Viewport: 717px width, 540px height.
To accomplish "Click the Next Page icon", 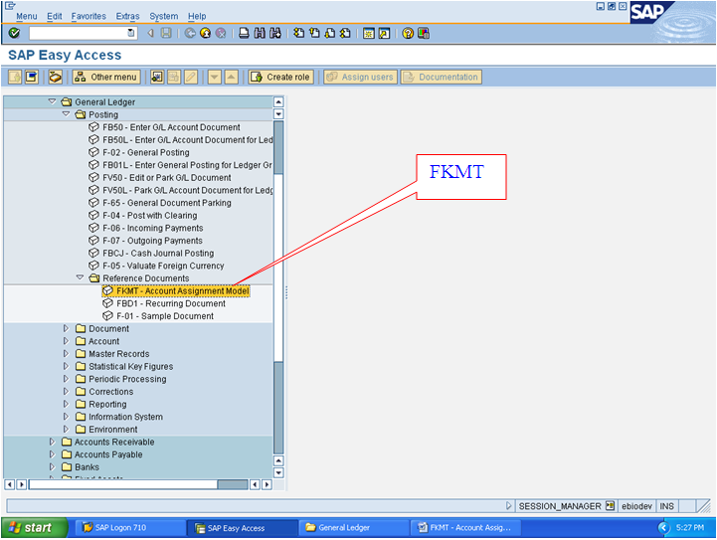I will (x=330, y=33).
